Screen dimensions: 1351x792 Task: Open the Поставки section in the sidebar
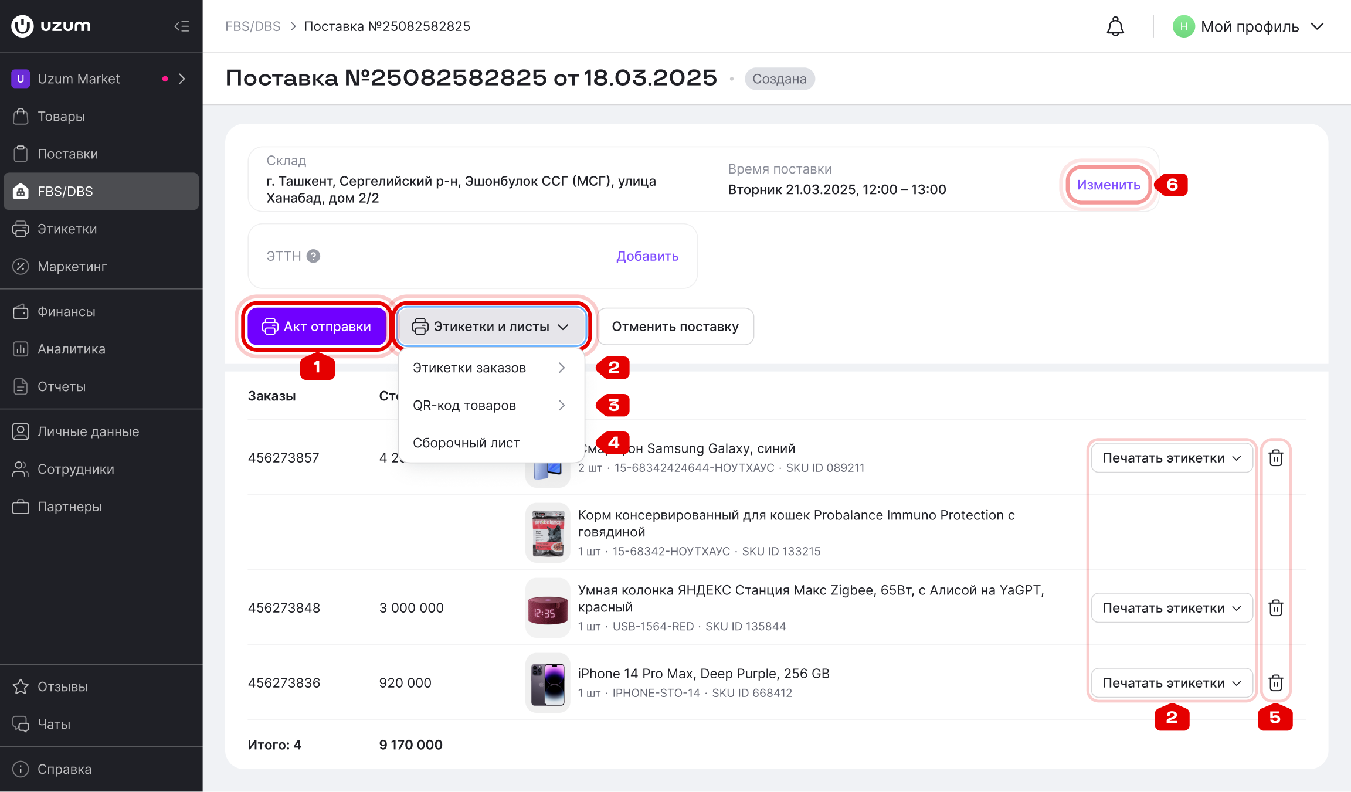click(101, 154)
